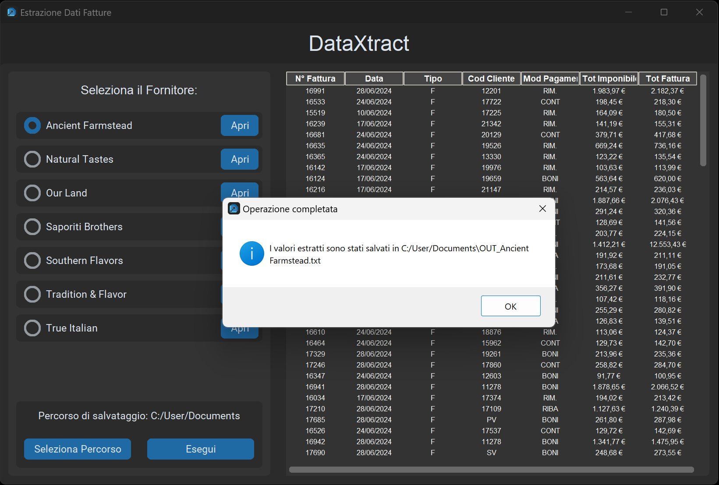
Task: Click total 2.066,52 € cell
Action: tap(668, 387)
